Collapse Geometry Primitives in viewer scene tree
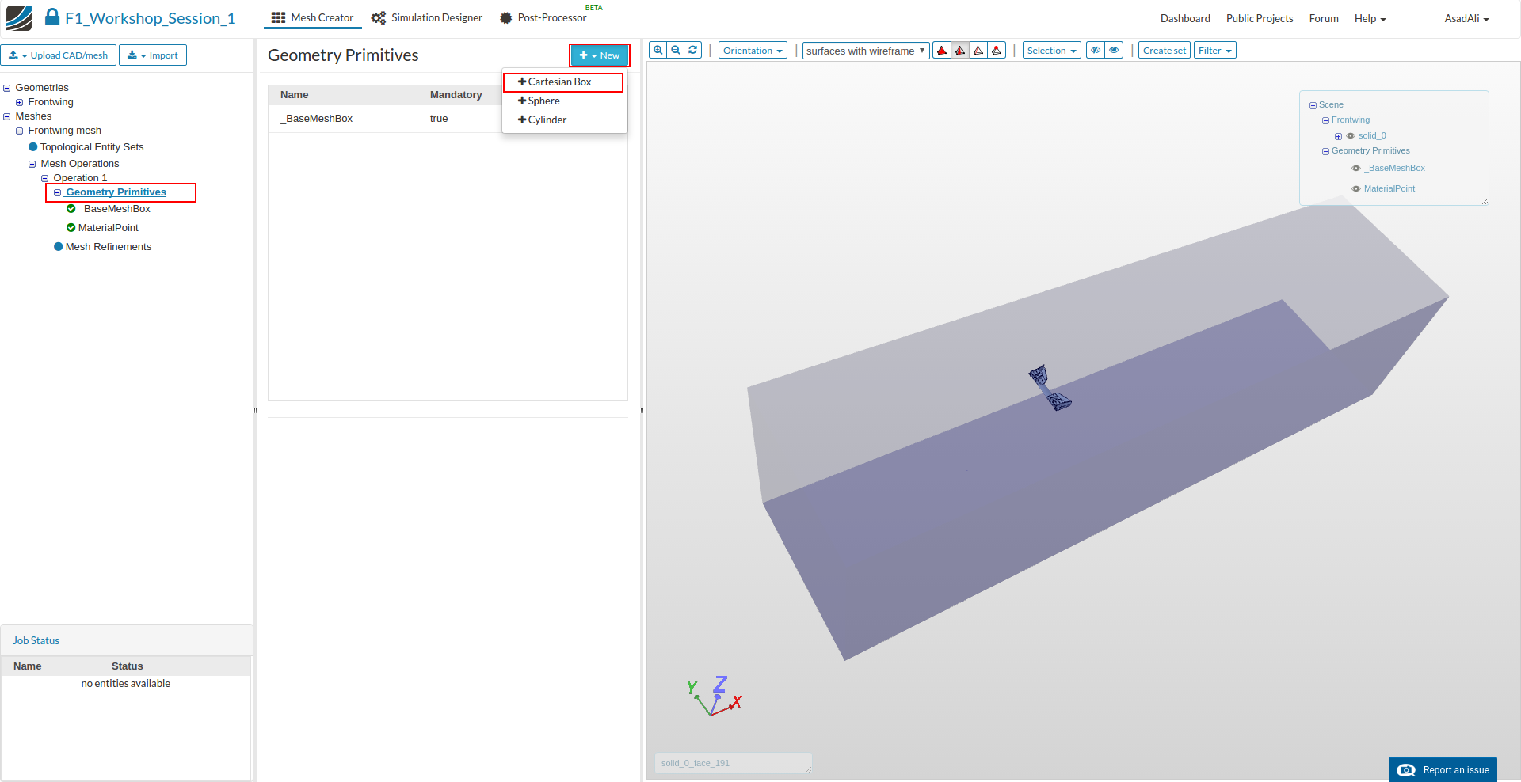This screenshot has height=782, width=1521. [1325, 151]
